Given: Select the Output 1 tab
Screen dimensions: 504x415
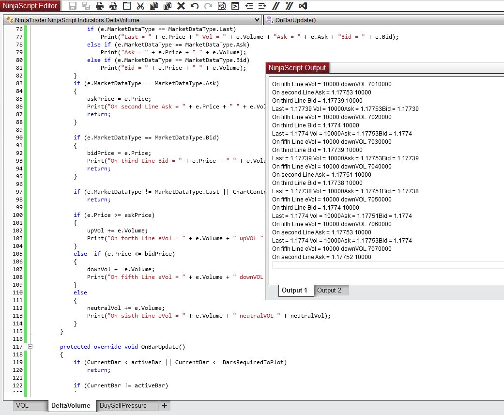Looking at the screenshot, I should 294,291.
